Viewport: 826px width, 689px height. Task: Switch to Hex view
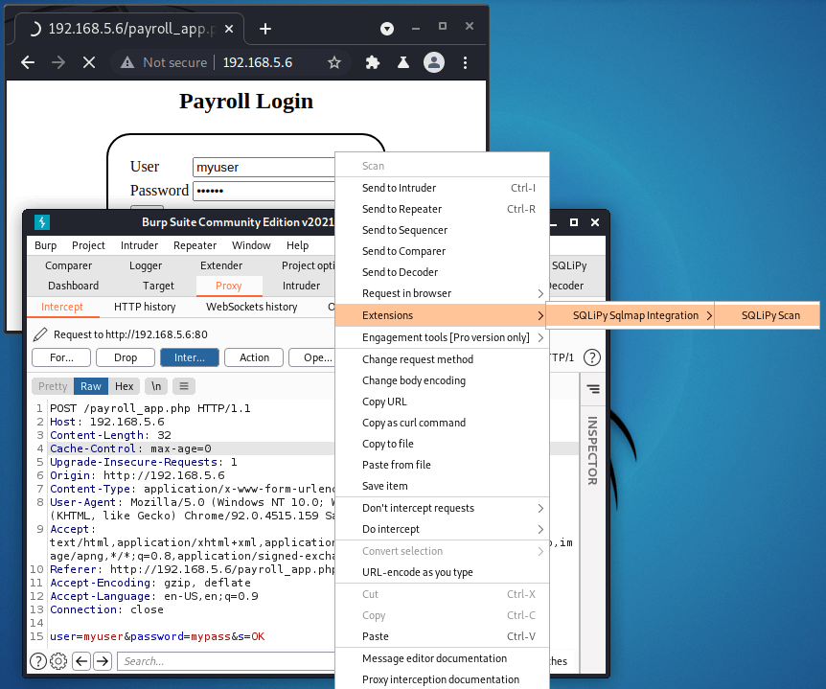tap(125, 386)
